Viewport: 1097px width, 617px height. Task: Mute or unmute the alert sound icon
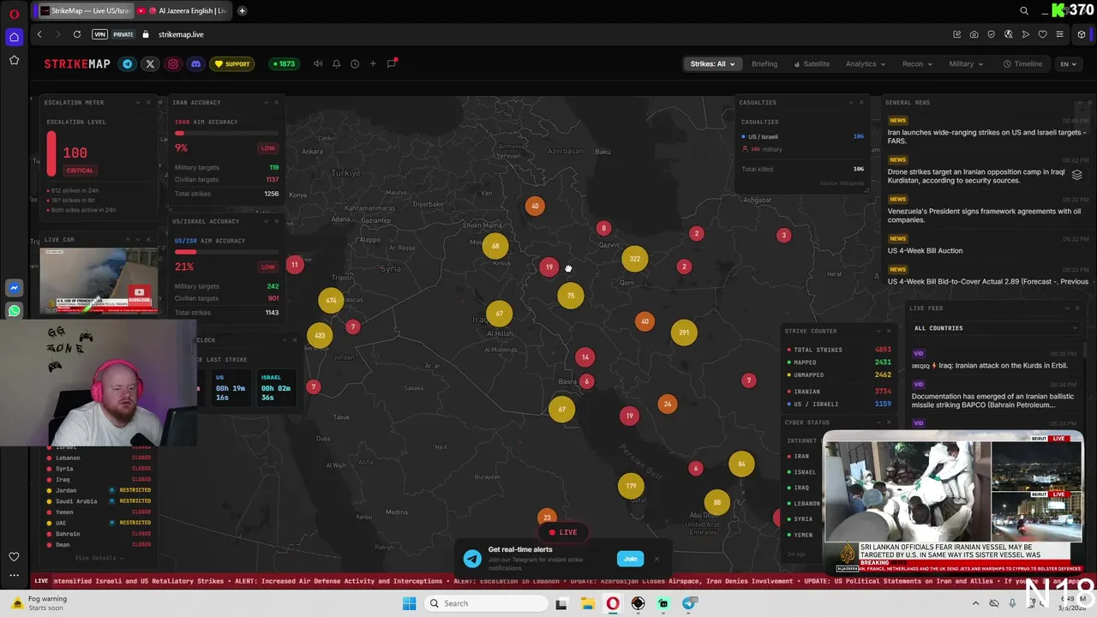click(318, 63)
